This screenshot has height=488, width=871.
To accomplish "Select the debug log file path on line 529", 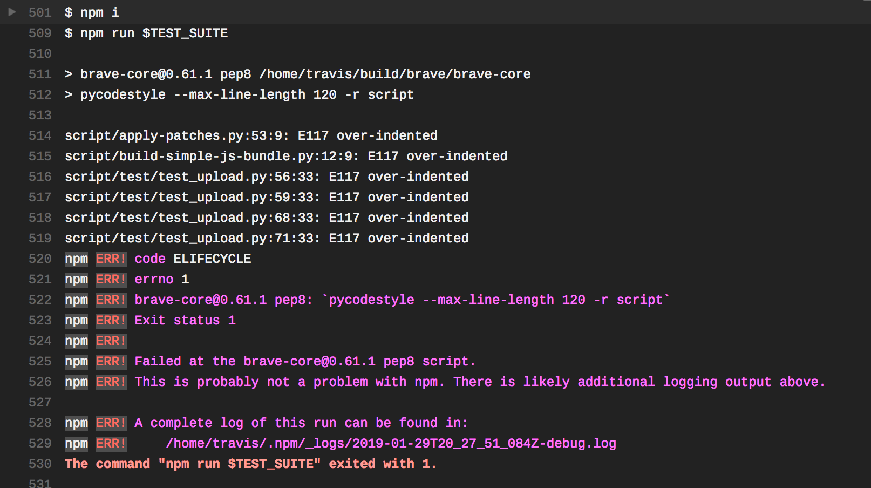I will pyautogui.click(x=391, y=443).
